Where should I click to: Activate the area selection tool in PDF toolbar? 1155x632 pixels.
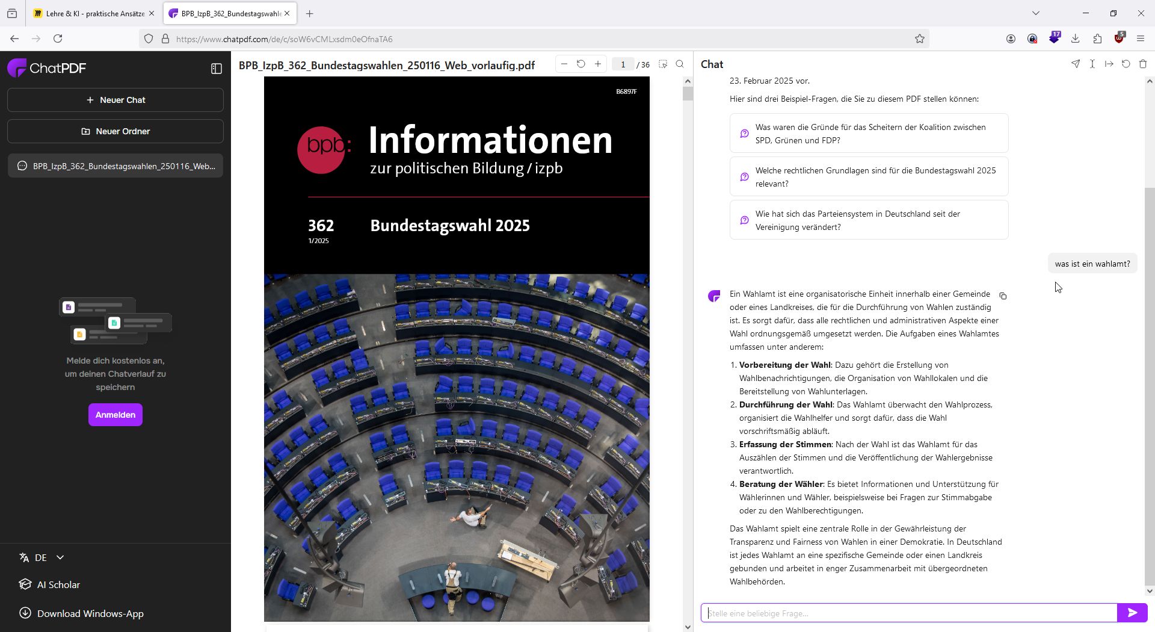pyautogui.click(x=663, y=64)
